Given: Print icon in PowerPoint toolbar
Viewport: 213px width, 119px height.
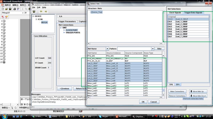Looking at the screenshot, I should click(15, 9).
